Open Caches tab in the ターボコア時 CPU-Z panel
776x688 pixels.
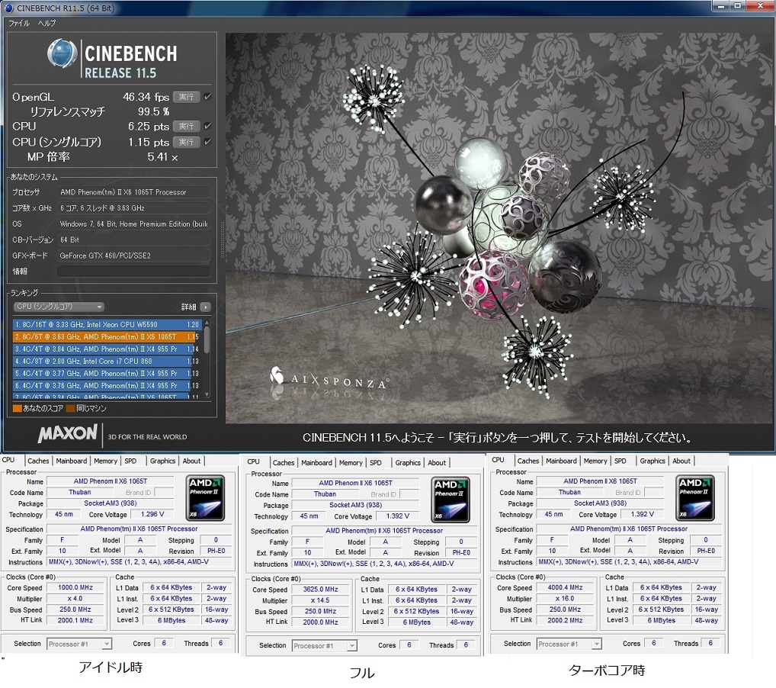click(x=528, y=461)
